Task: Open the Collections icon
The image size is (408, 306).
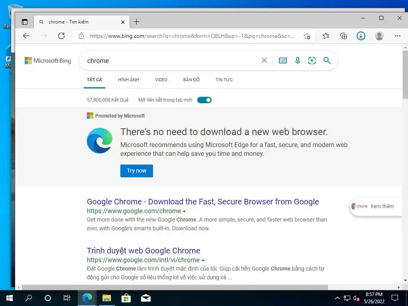Action: (x=343, y=36)
